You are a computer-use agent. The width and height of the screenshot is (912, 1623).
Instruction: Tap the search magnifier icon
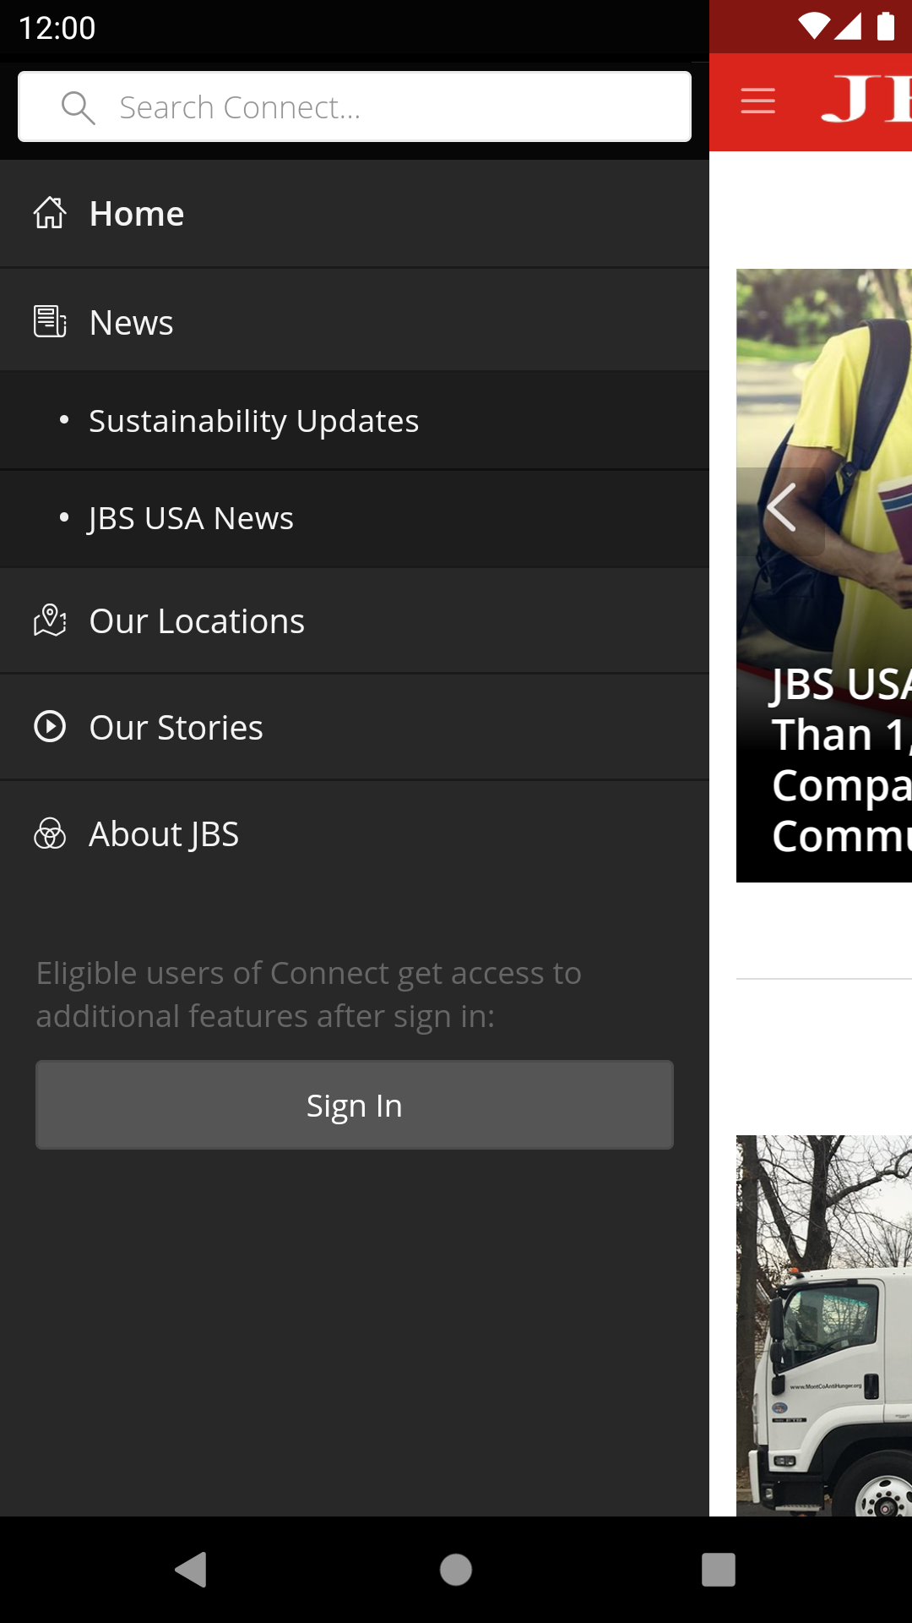tap(79, 107)
